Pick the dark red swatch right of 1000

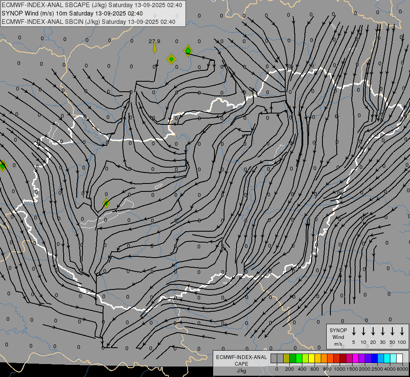pyautogui.click(x=343, y=358)
